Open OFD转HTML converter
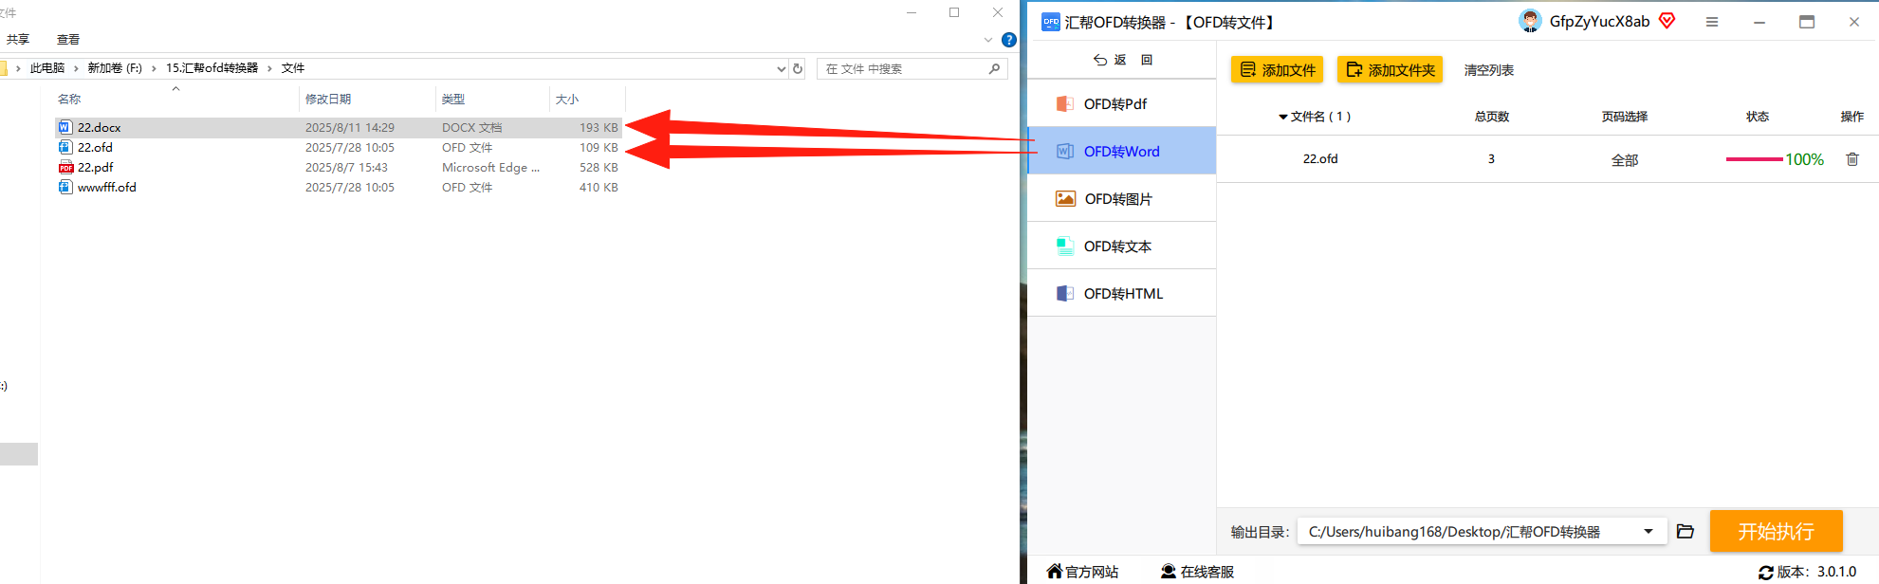Viewport: 1879px width, 584px height. click(1121, 294)
